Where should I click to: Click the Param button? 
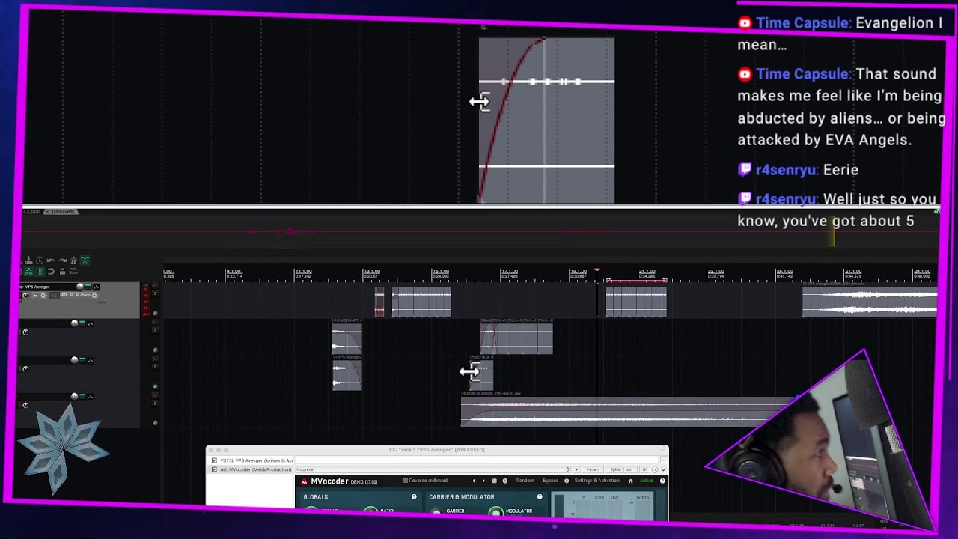(593, 469)
